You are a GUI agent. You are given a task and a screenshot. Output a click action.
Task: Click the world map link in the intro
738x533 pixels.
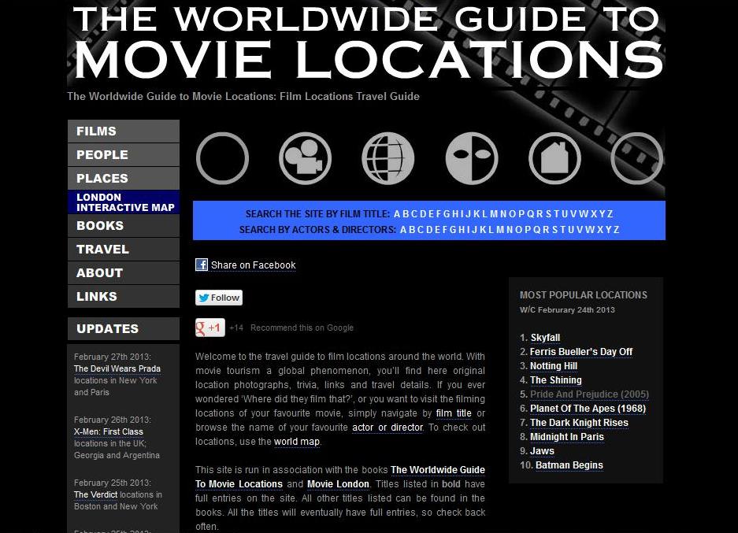click(296, 442)
